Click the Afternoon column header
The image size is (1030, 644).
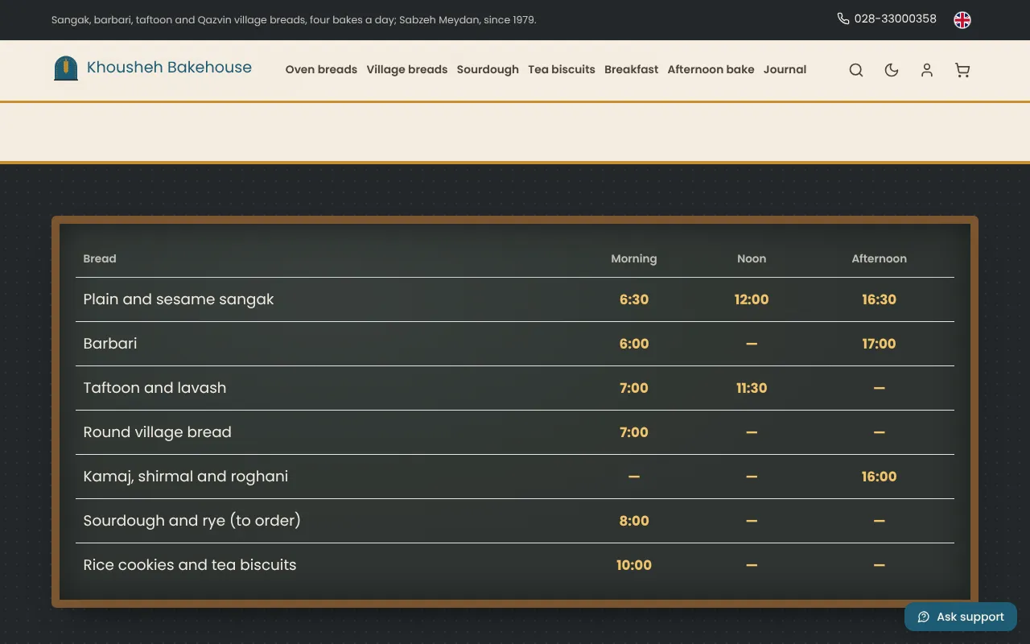880,258
